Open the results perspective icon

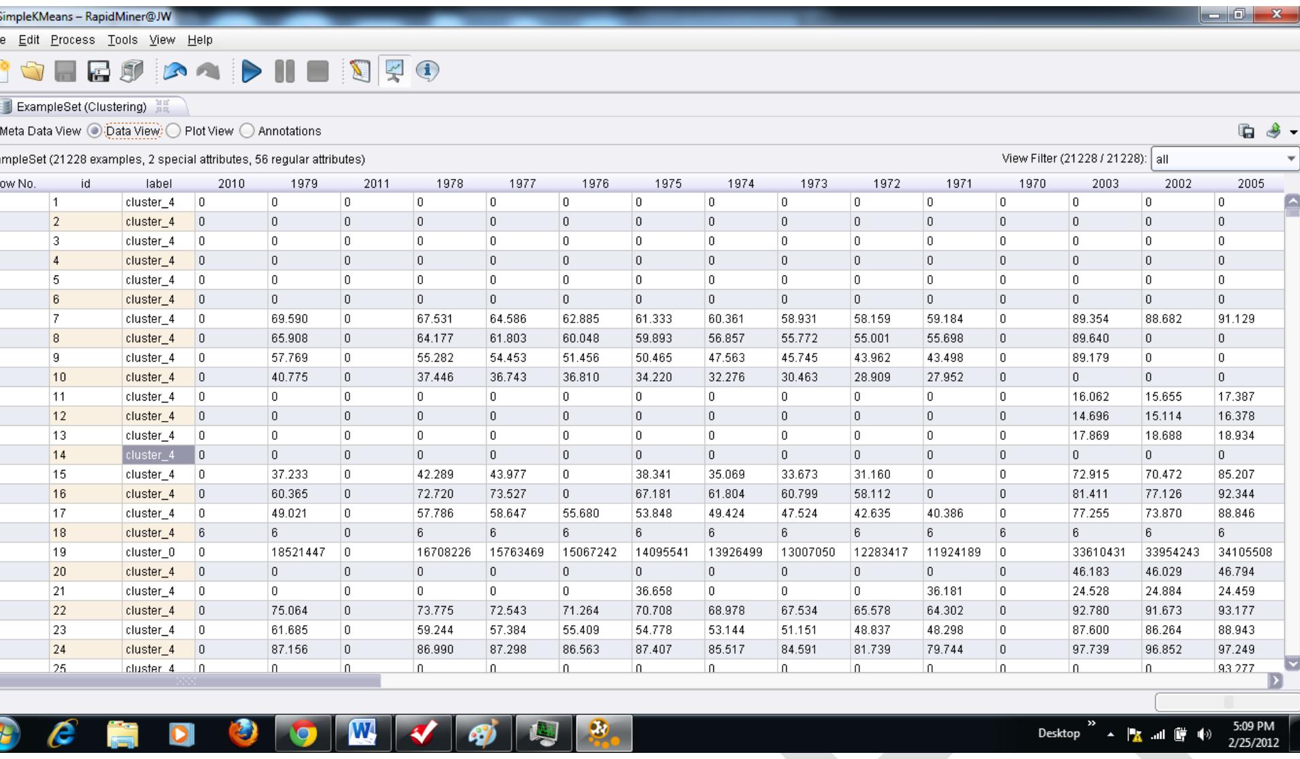[x=393, y=71]
